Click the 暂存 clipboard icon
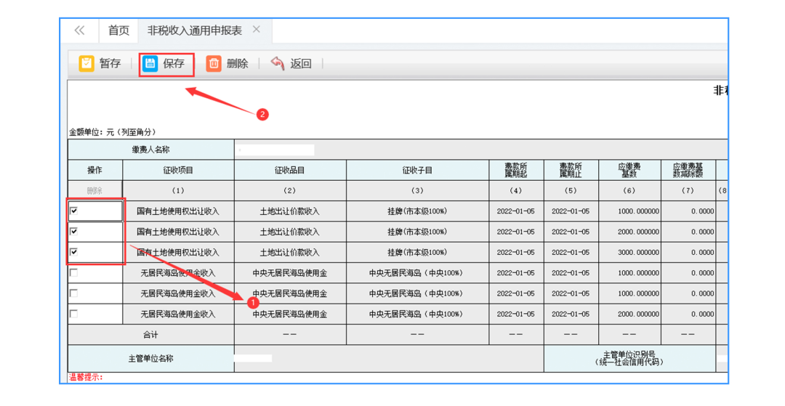 point(86,63)
